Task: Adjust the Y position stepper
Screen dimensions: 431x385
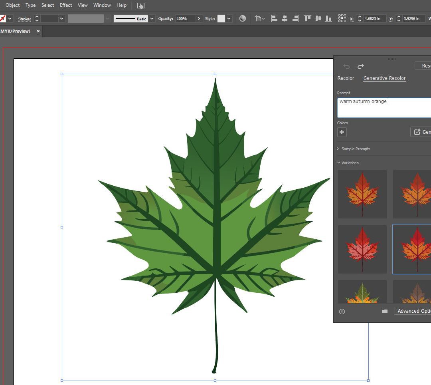Action: tap(399, 19)
